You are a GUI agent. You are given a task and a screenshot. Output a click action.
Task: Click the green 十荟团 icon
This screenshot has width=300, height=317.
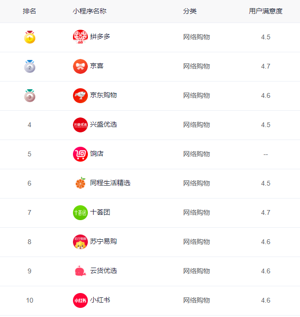[80, 212]
